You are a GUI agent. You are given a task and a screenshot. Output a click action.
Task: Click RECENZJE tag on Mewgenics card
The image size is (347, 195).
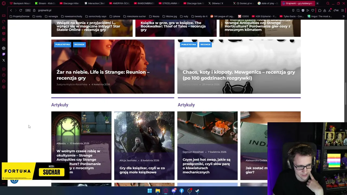tap(205, 44)
